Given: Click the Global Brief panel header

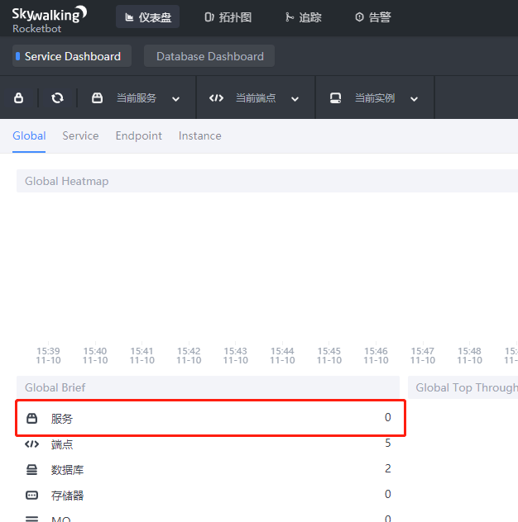Looking at the screenshot, I should pos(209,387).
